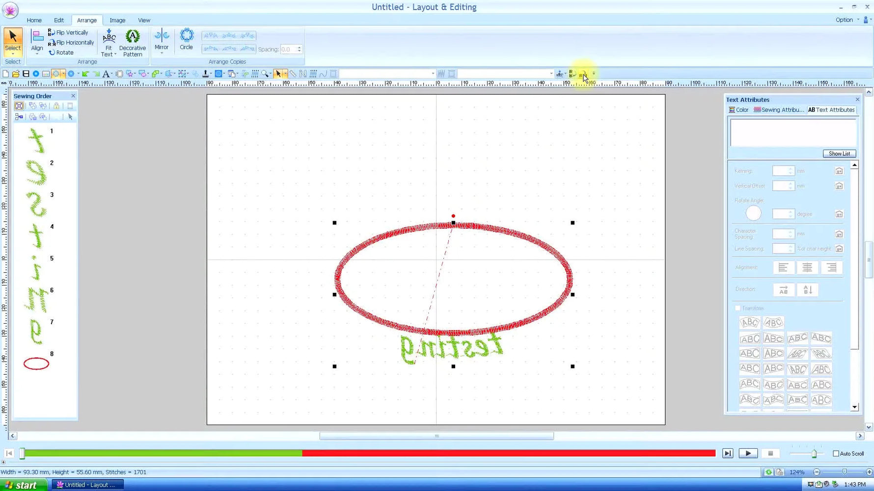Click the stamp tool icon in quick toolbar

pos(206,74)
